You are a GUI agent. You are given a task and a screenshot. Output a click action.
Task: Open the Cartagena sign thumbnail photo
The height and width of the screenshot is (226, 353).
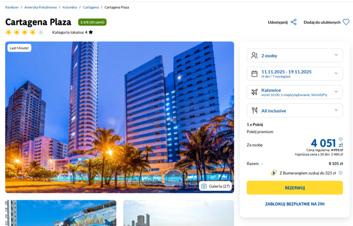(x=61, y=213)
